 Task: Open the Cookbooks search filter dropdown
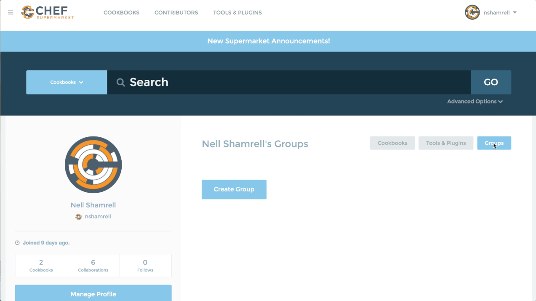click(66, 82)
